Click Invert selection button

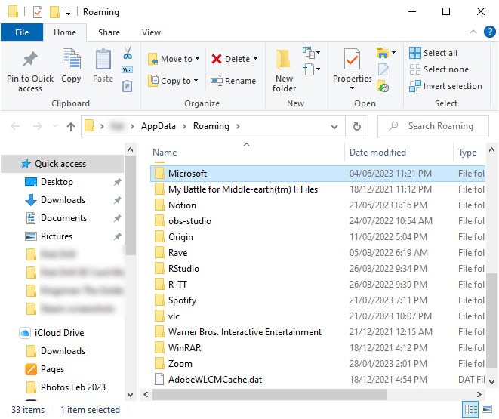click(x=445, y=86)
